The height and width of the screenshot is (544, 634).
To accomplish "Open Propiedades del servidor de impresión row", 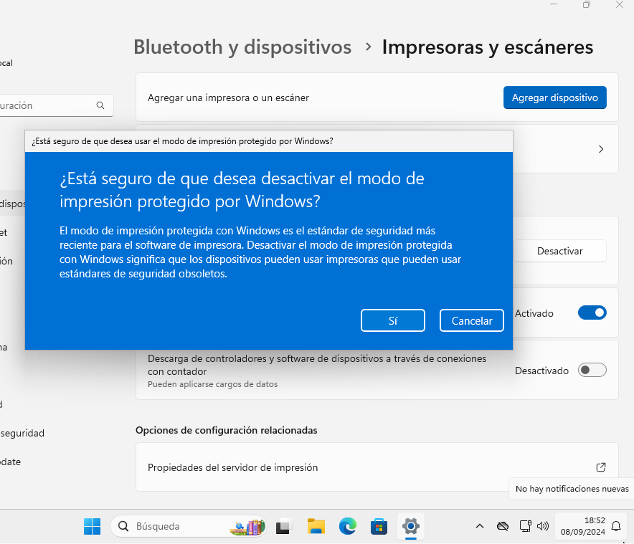I will (x=377, y=467).
